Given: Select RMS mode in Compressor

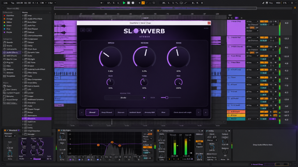Looking at the screenshot, I should 199,144.
